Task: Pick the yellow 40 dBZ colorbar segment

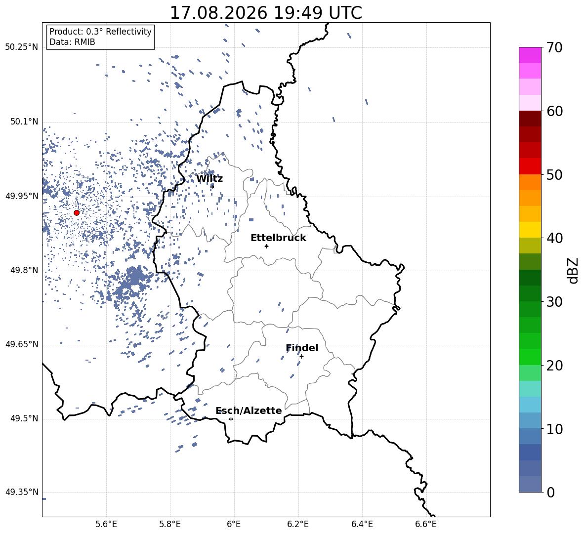Action: 530,230
